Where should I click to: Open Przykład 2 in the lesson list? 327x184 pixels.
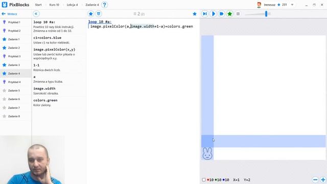(x=16, y=31)
